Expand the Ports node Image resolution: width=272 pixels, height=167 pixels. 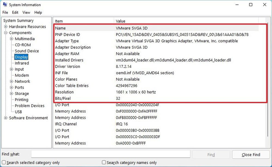pyautogui.click(x=11, y=87)
